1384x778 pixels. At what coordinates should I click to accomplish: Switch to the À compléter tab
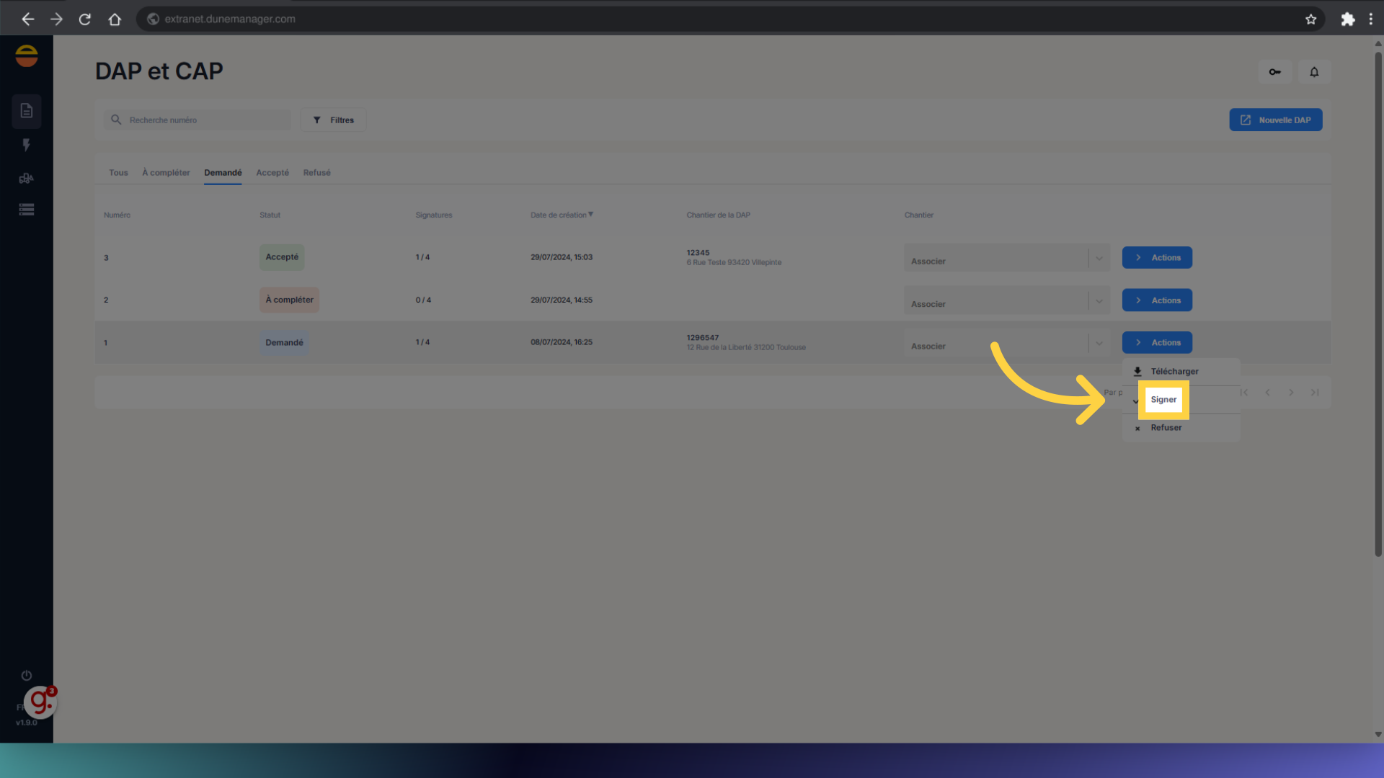(166, 173)
